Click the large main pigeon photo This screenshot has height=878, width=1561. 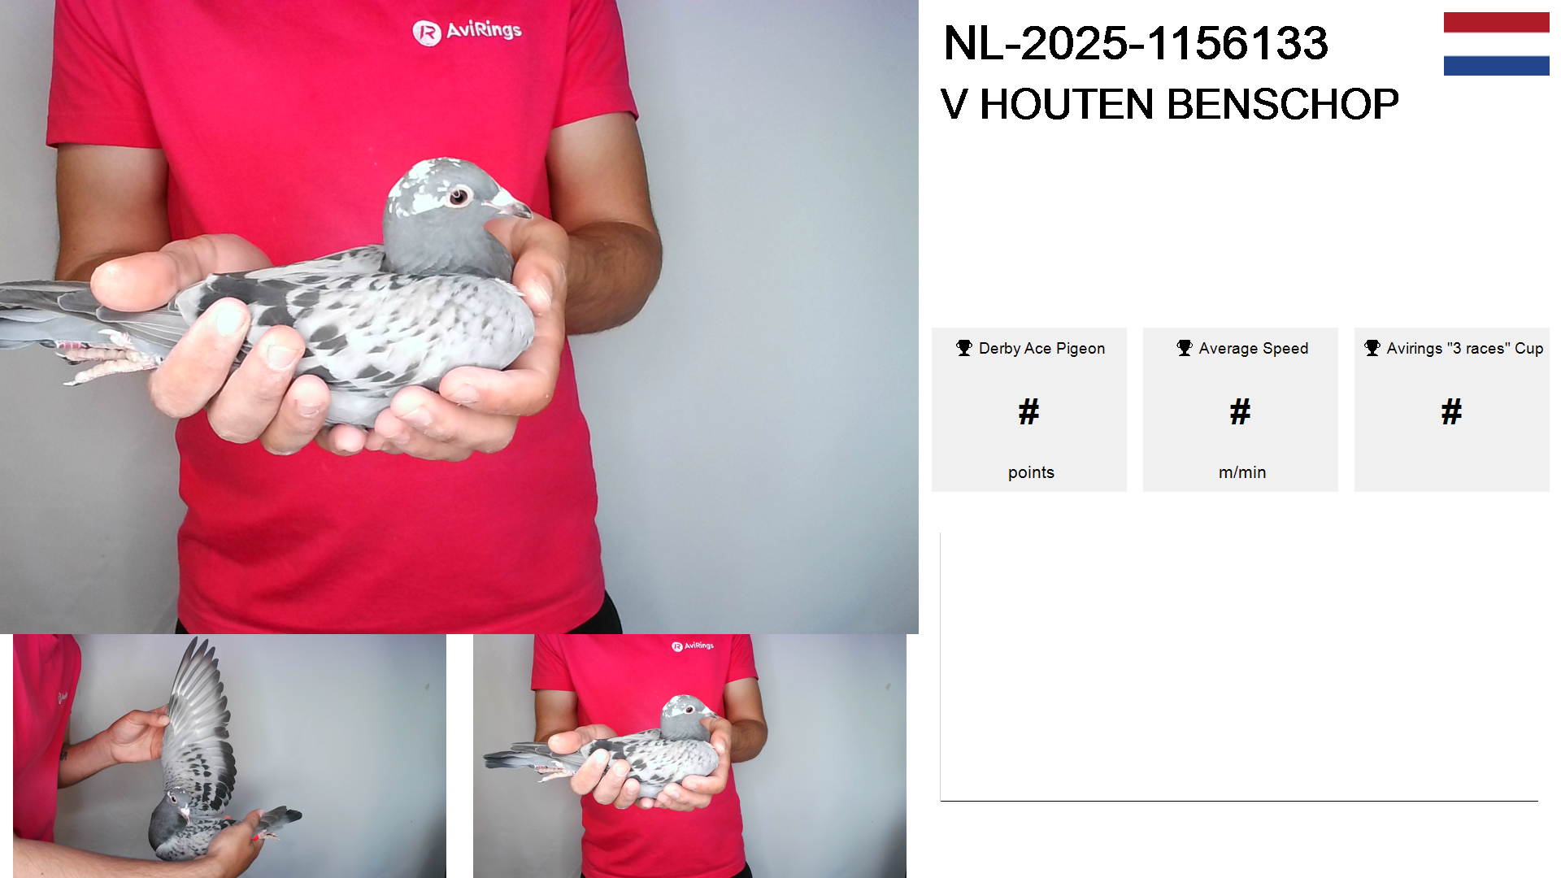click(x=459, y=317)
